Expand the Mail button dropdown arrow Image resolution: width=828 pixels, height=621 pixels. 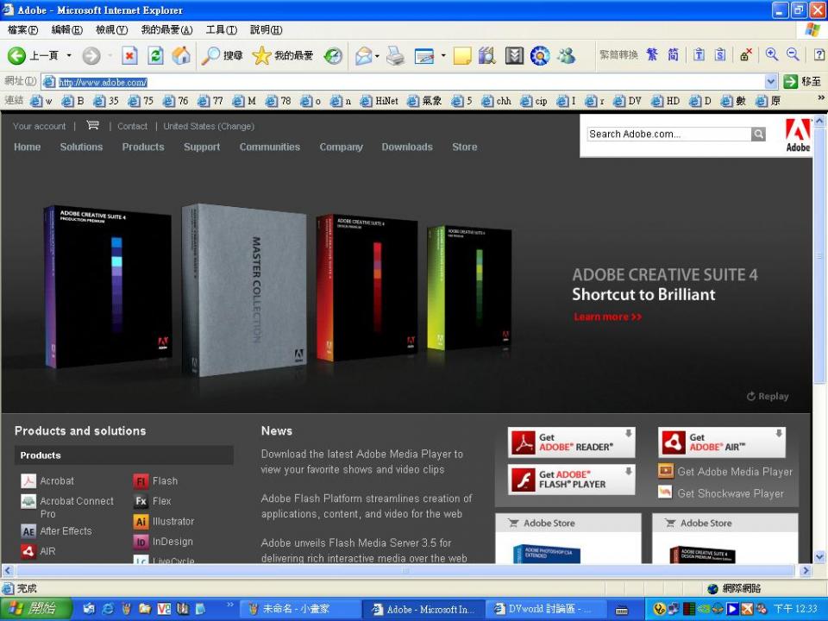pyautogui.click(x=377, y=56)
